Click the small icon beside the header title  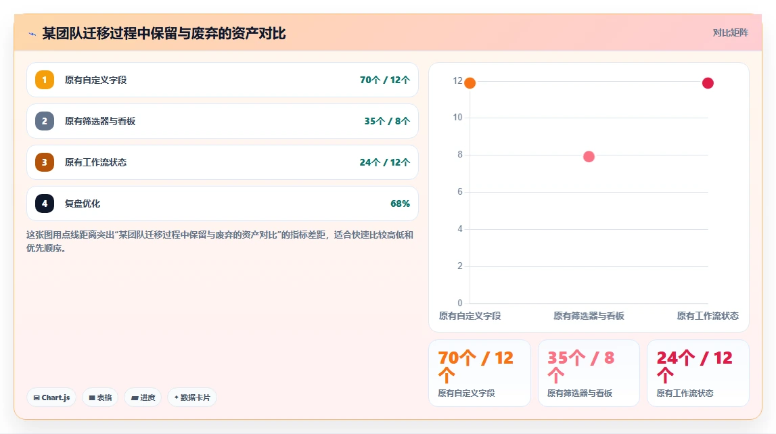pos(32,34)
